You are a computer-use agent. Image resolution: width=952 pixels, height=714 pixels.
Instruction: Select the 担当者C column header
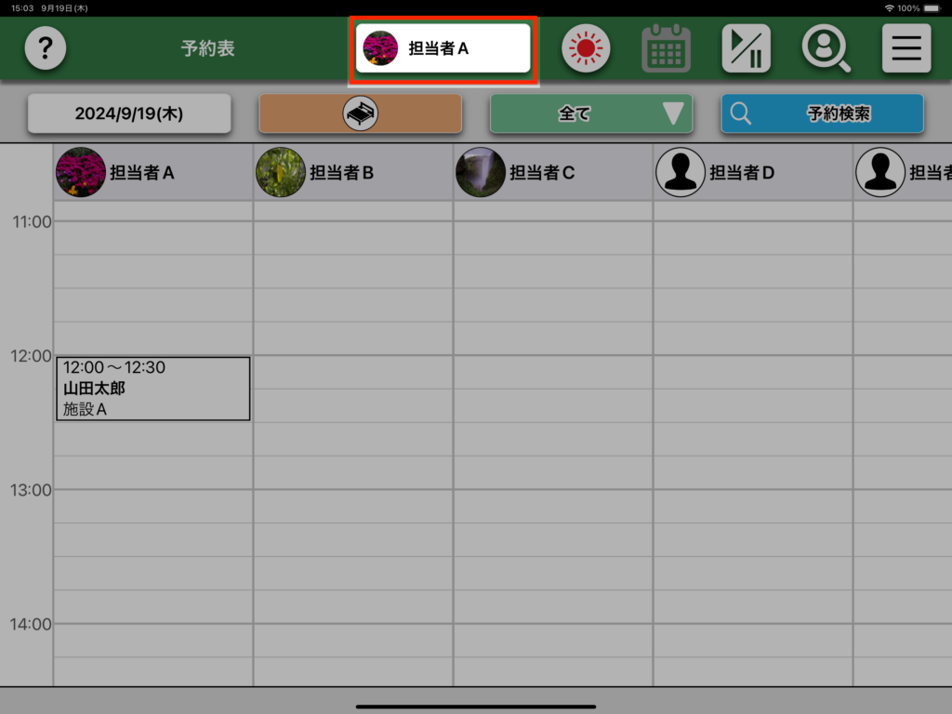coord(542,172)
